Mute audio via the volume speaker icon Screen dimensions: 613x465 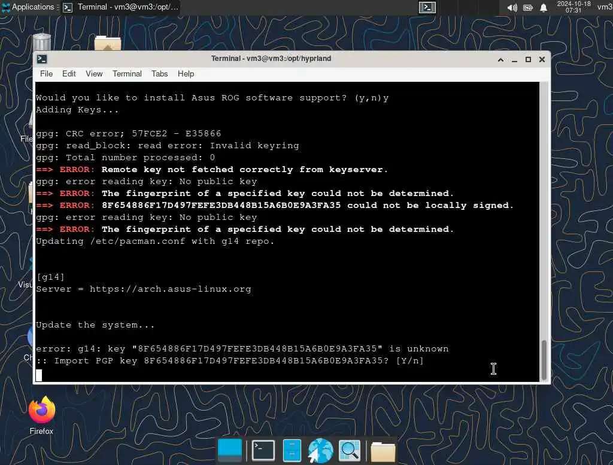512,7
